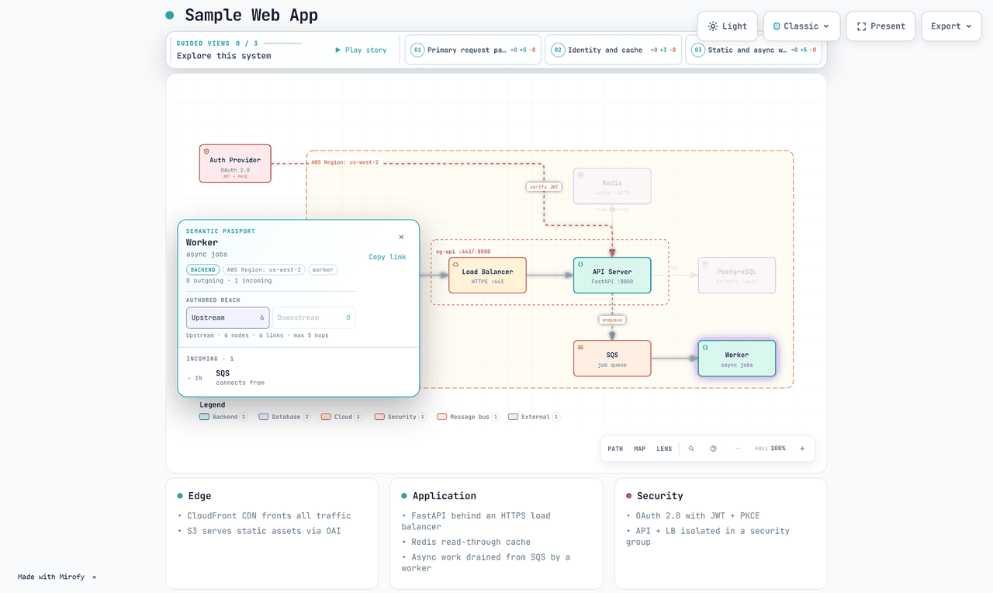The width and height of the screenshot is (993, 593).
Task: Open the help question-mark icon
Action: [713, 449]
